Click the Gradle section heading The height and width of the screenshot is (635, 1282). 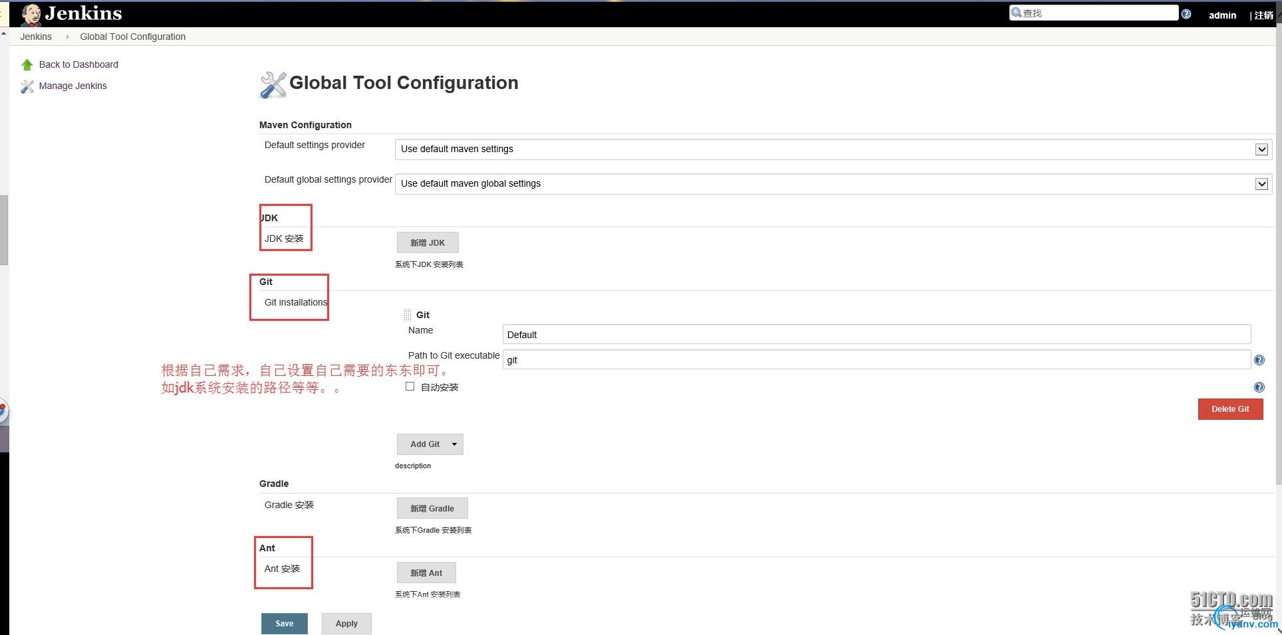(x=274, y=484)
